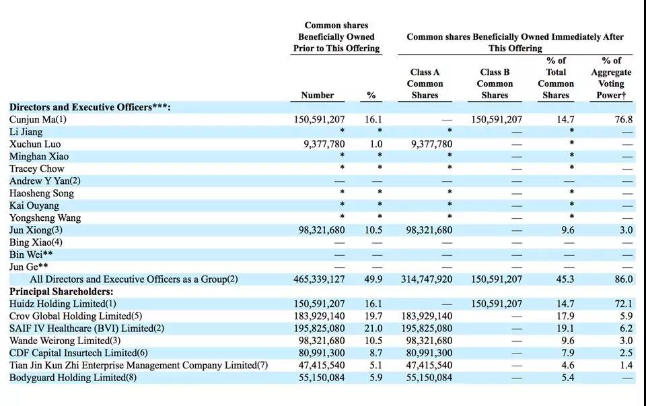Click Class A Common Shares column header

point(425,83)
